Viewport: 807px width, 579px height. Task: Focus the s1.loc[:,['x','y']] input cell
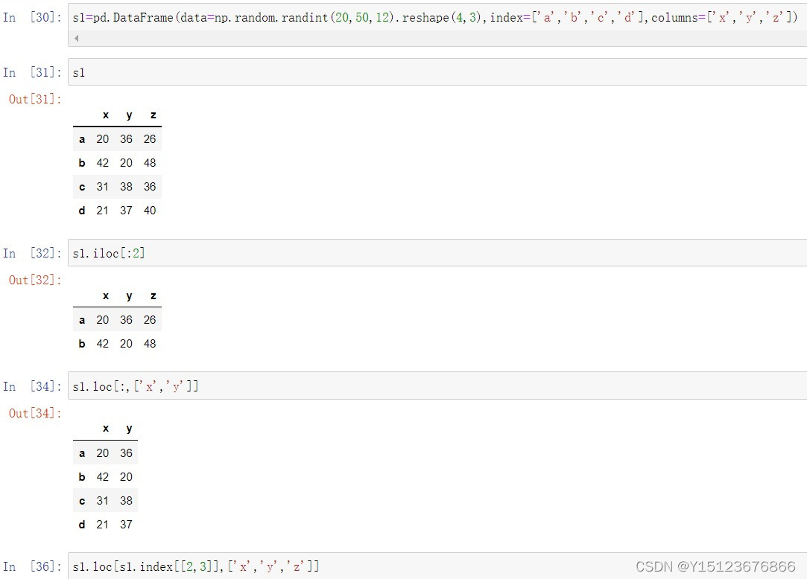[437, 386]
